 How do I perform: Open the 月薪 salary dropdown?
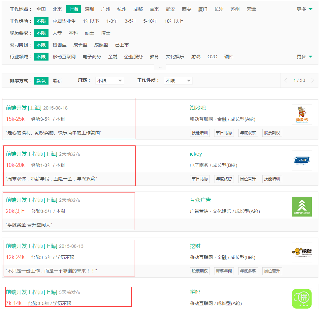tap(110, 81)
